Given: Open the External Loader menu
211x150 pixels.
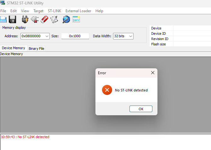Looking at the screenshot, I should (78, 11).
